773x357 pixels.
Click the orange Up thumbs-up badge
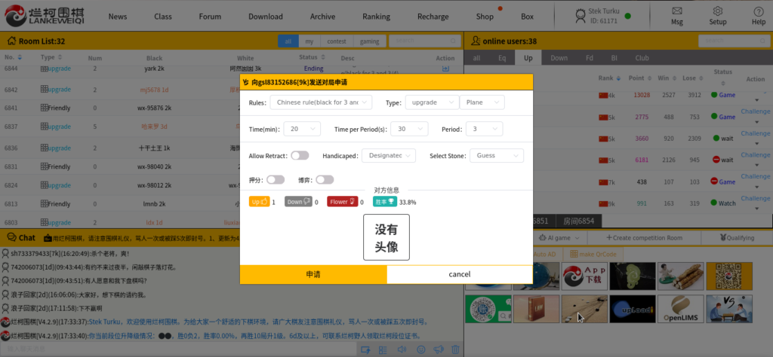[260, 202]
